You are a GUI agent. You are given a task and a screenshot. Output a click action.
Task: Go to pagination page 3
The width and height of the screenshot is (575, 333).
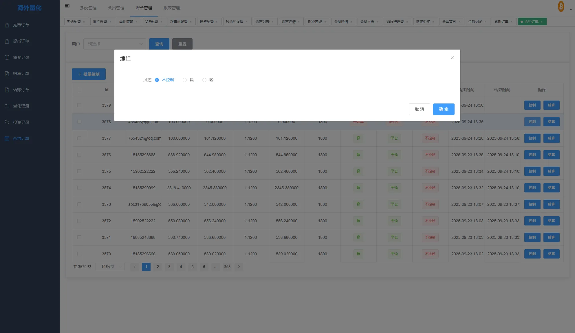(169, 267)
